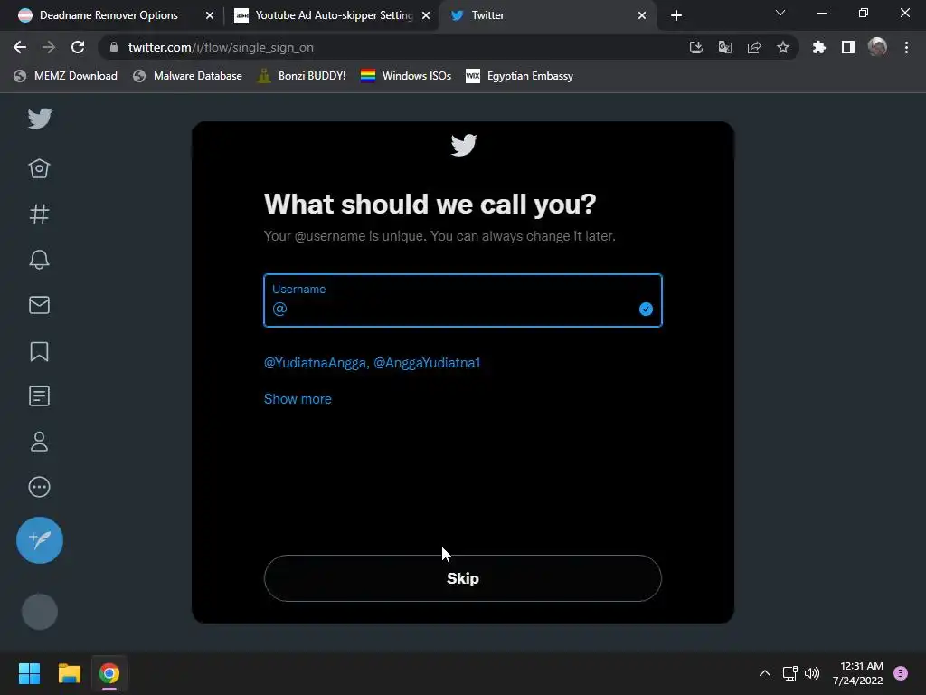Toggle the browser side panel
The width and height of the screenshot is (926, 695).
[848, 47]
